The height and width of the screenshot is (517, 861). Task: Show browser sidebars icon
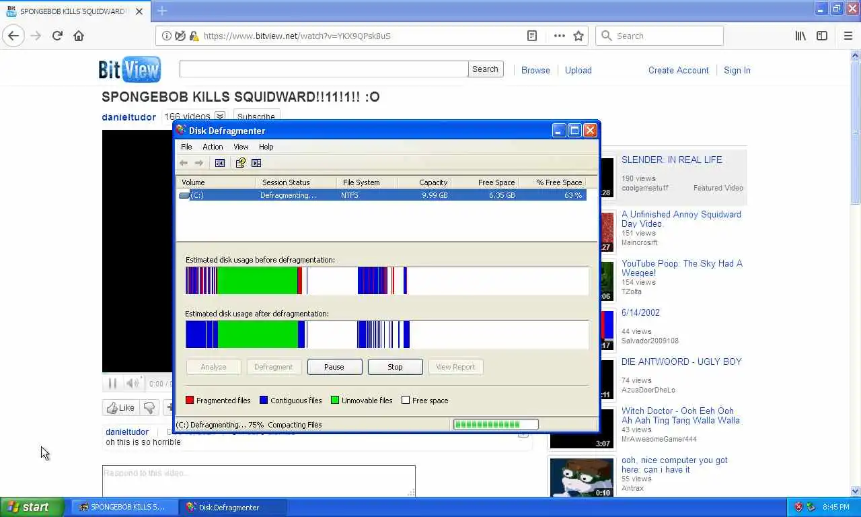click(822, 36)
